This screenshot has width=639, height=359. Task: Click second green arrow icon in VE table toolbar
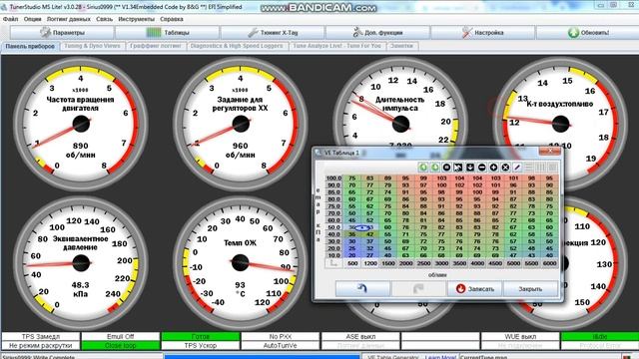click(x=435, y=168)
